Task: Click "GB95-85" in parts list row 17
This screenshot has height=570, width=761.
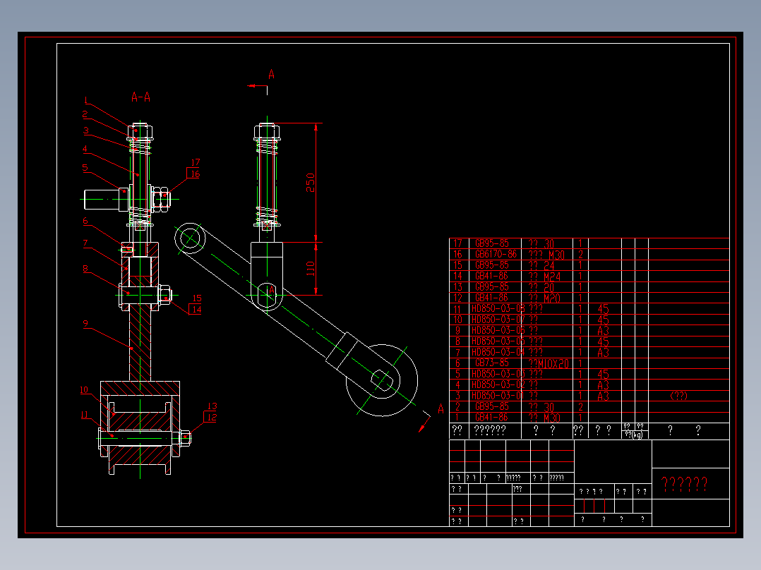Action: [x=491, y=243]
